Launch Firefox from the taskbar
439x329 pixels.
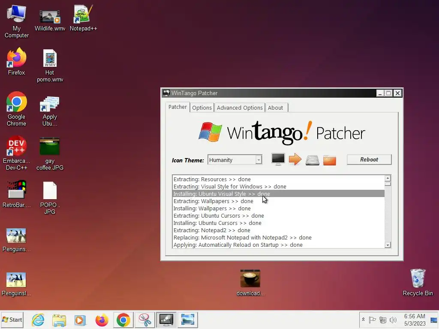click(102, 320)
